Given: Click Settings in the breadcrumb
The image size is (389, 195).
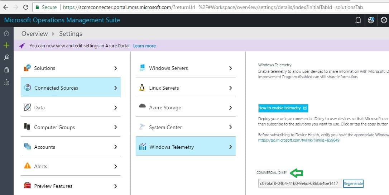Looking at the screenshot, I should tap(71, 34).
